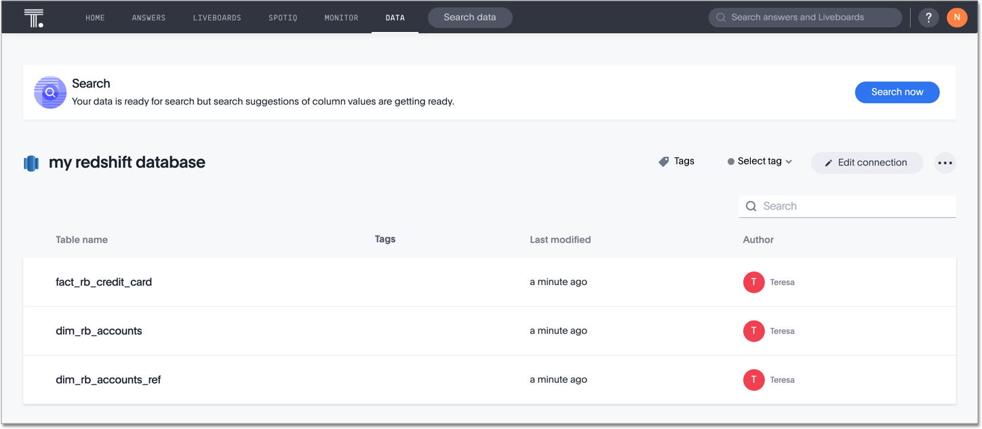Click the Tags label icon
This screenshot has width=982, height=429.
pos(664,162)
